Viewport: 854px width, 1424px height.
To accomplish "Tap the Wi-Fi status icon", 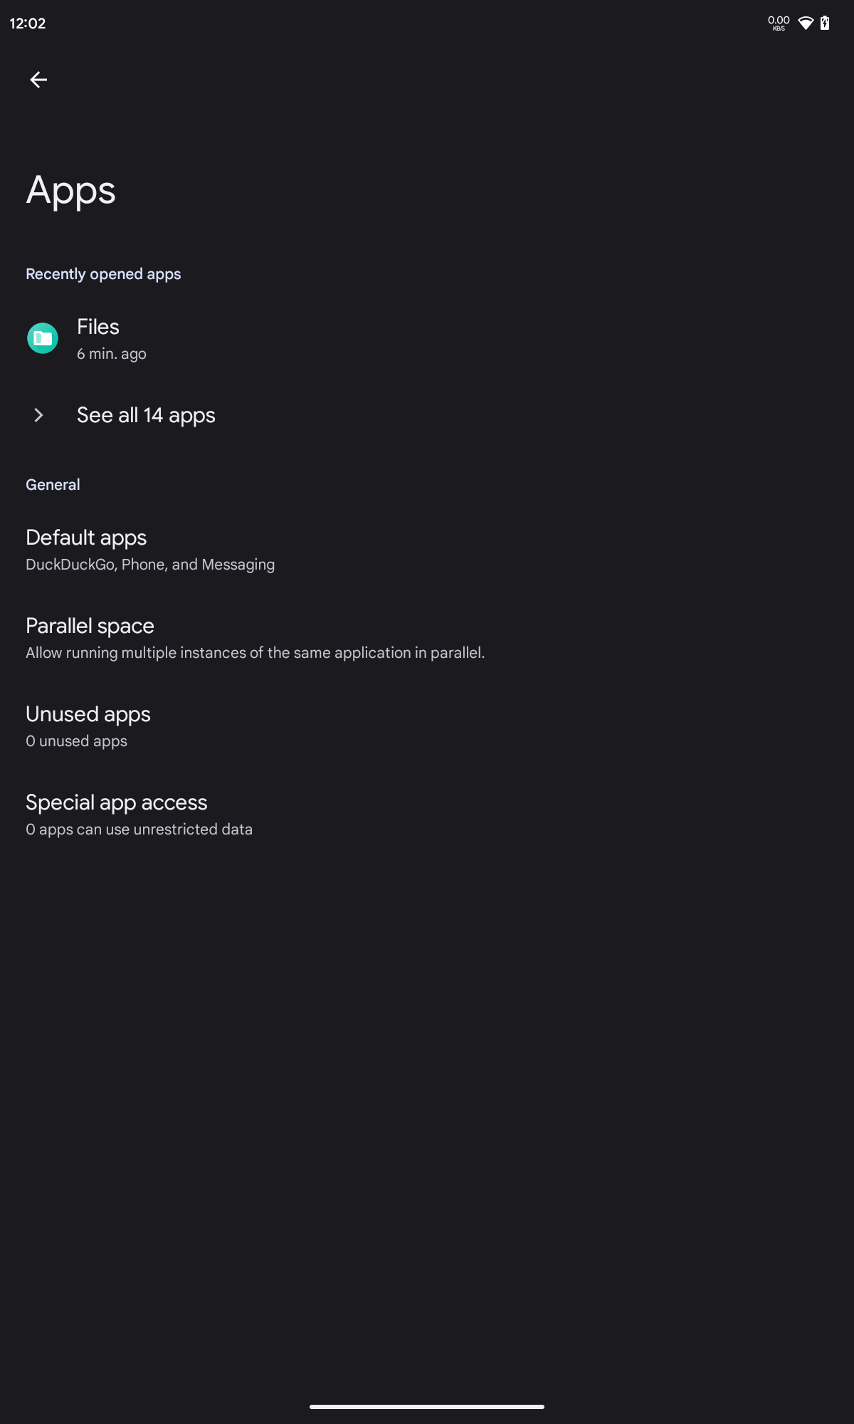I will [806, 23].
